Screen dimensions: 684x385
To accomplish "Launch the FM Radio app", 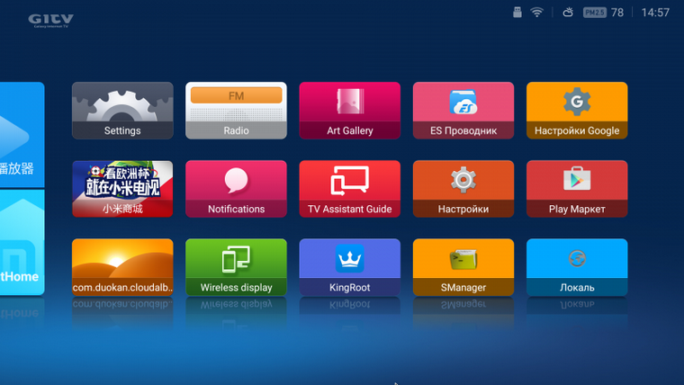I will point(236,111).
